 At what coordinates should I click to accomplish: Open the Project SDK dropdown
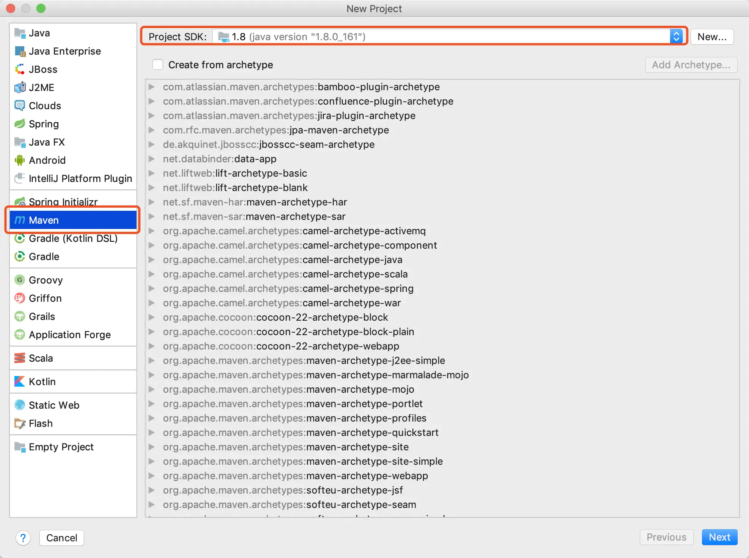click(676, 37)
